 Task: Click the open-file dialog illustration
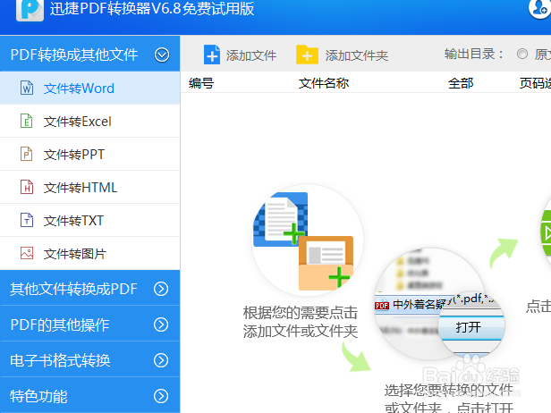(x=439, y=305)
